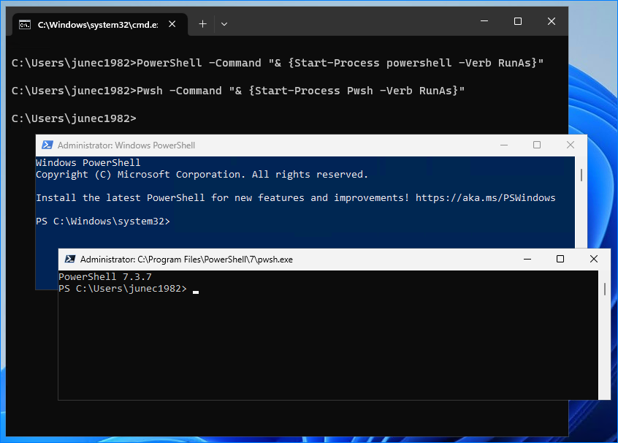The image size is (618, 443).
Task: Click the 'PS C:\Users\junec1982>' prompt in pwsh
Action: [123, 288]
